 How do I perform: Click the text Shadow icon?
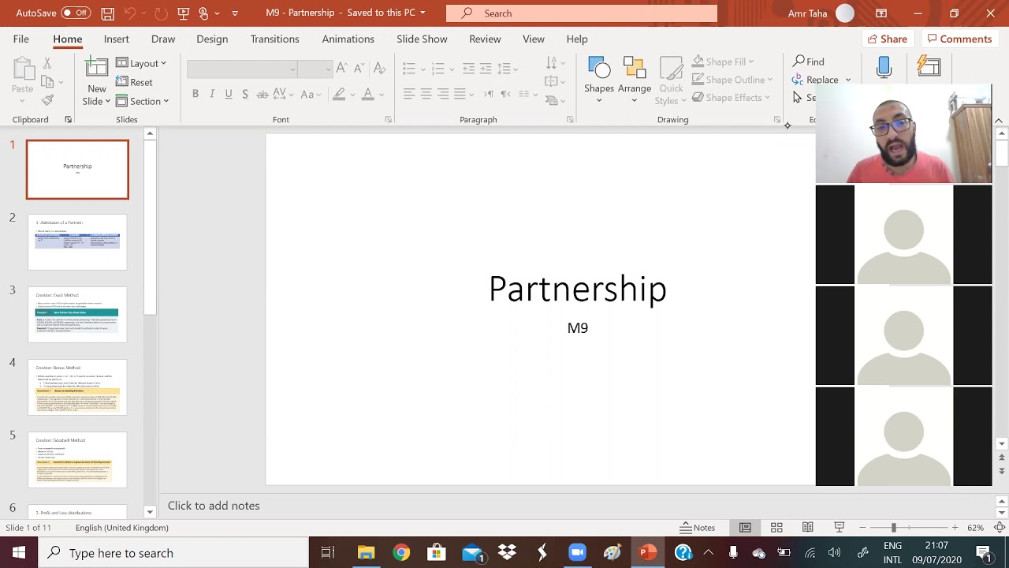pos(245,94)
